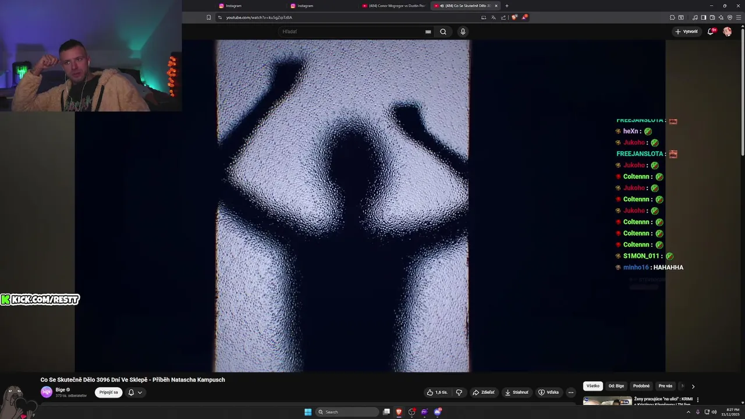Click the Zdieľať share button

(484, 392)
